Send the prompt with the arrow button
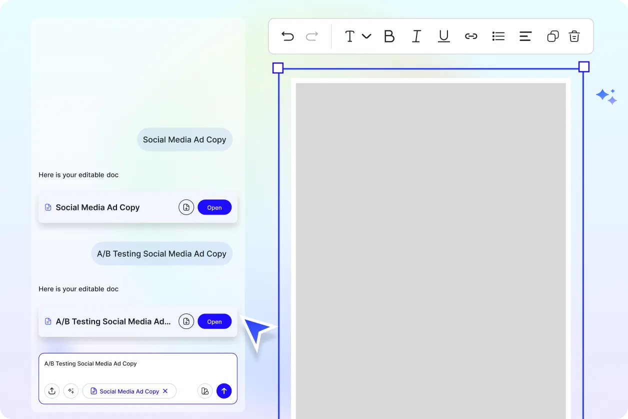This screenshot has height=419, width=628. click(224, 391)
